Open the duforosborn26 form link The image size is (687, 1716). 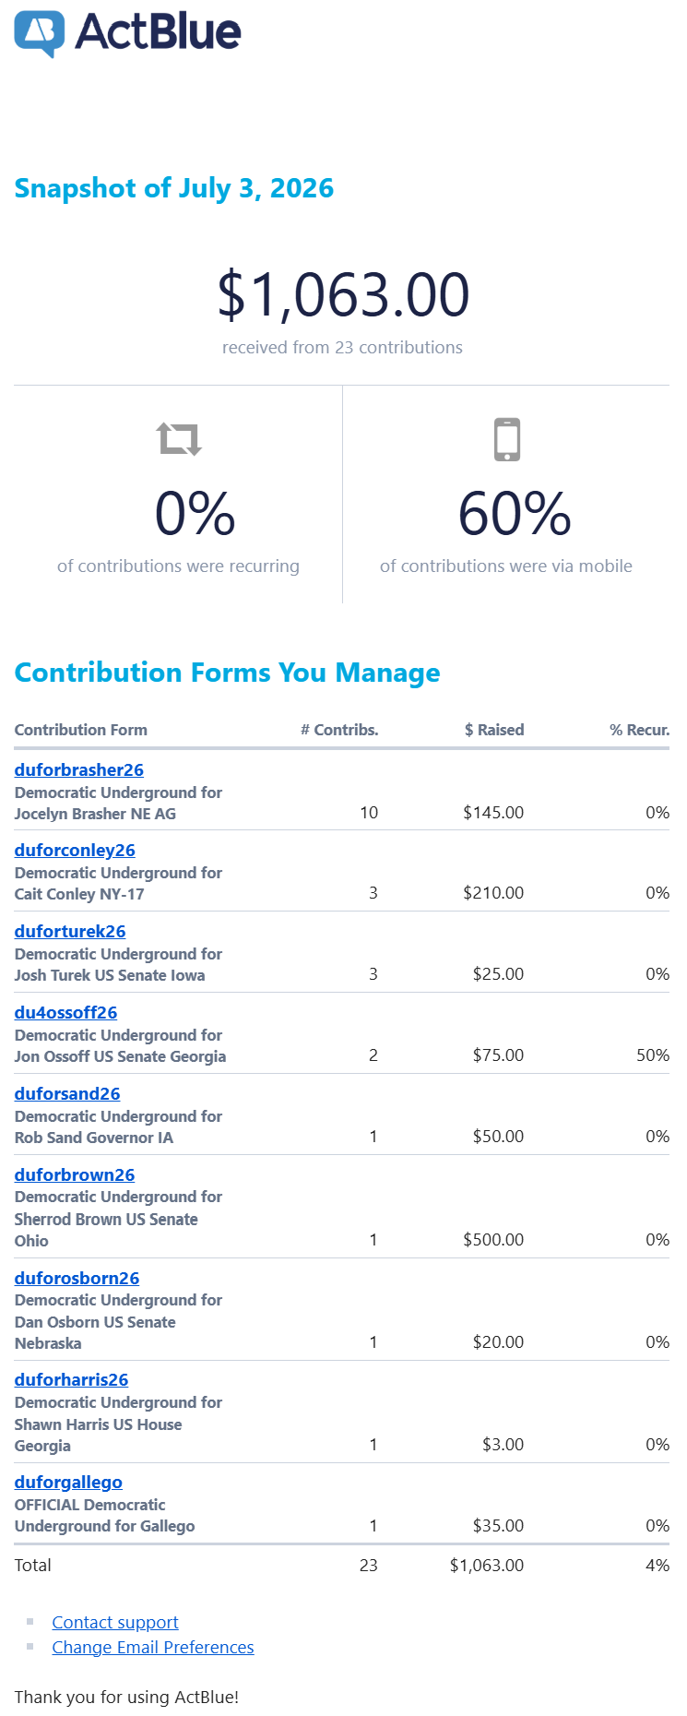pos(77,1278)
